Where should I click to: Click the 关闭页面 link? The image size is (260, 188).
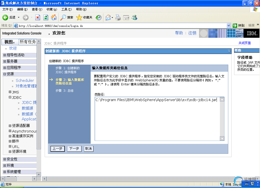(245, 43)
